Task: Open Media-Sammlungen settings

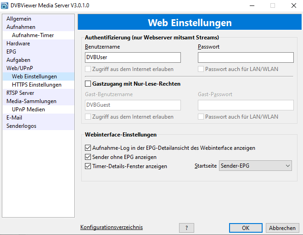Action: (x=39, y=101)
